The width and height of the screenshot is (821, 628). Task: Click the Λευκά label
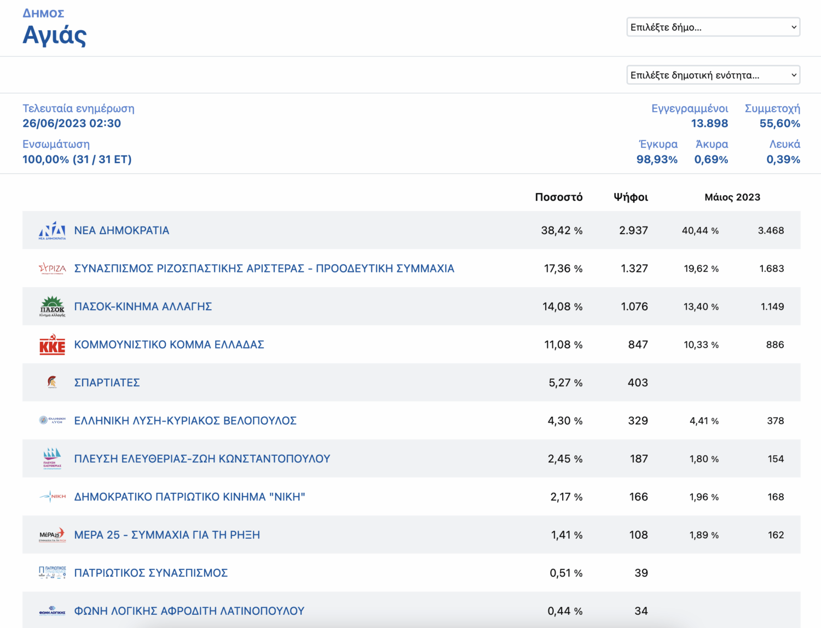[x=785, y=144]
